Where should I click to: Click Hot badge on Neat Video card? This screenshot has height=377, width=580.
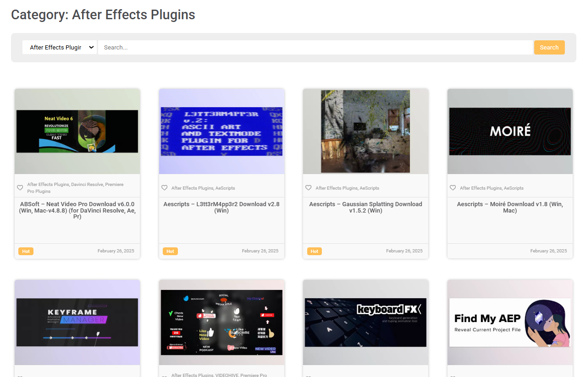[26, 251]
